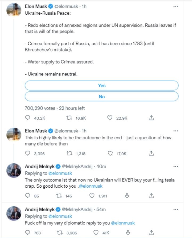Reply to Elon Musk's peace poll tweet
The image size is (192, 238).
click(x=28, y=118)
